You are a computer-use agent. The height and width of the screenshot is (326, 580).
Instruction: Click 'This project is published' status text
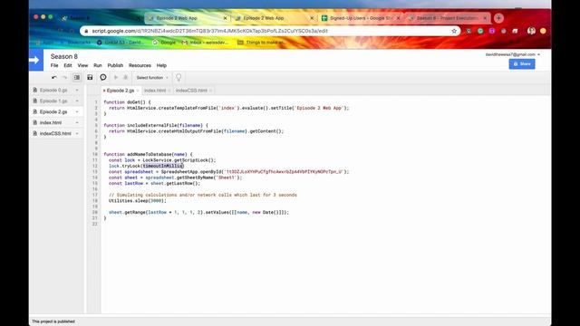pyautogui.click(x=53, y=321)
